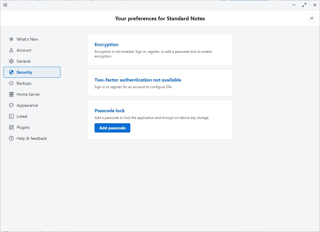
Task: Click the Backups restore icon
Action: point(11,83)
